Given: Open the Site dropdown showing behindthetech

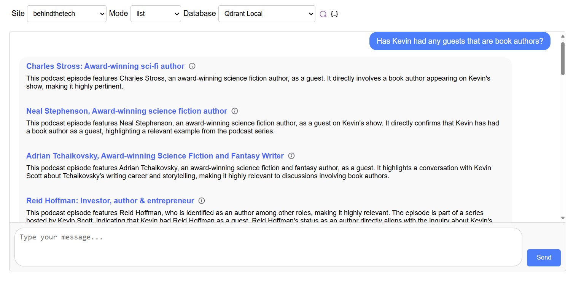Looking at the screenshot, I should click(67, 14).
